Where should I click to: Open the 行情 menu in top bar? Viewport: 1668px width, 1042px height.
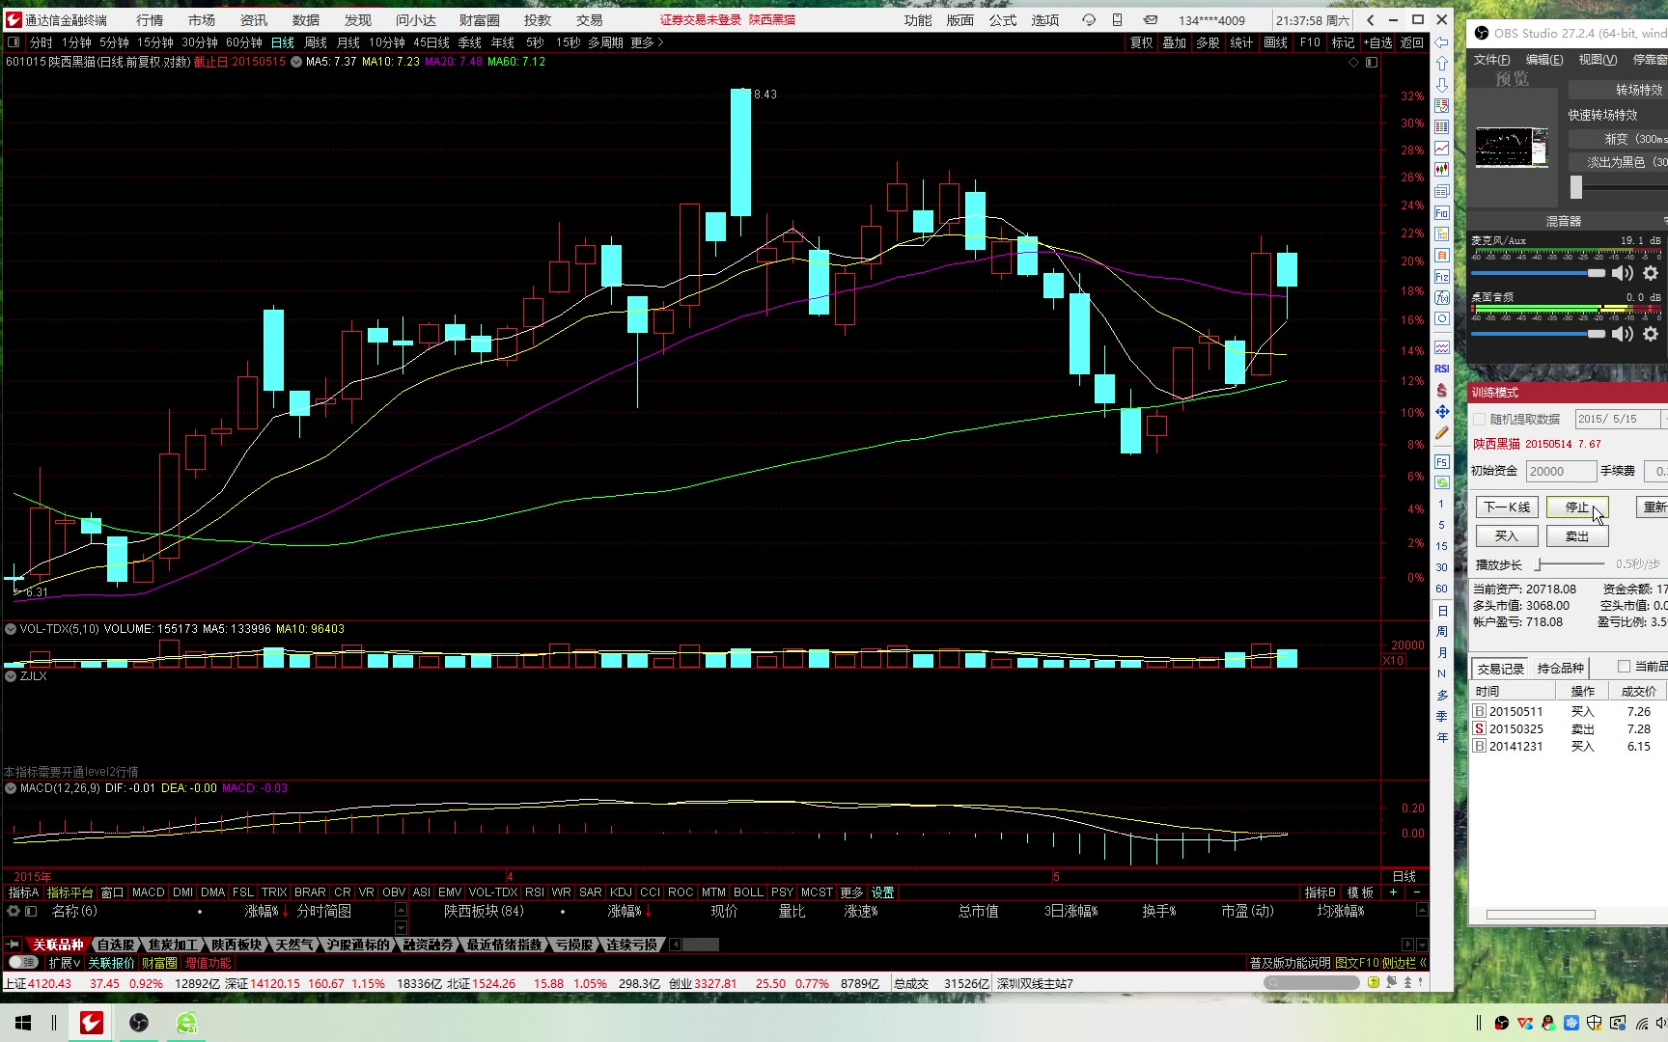point(150,20)
